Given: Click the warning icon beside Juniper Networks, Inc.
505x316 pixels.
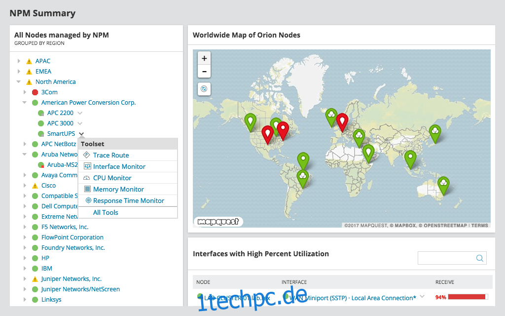Looking at the screenshot, I should (x=35, y=279).
